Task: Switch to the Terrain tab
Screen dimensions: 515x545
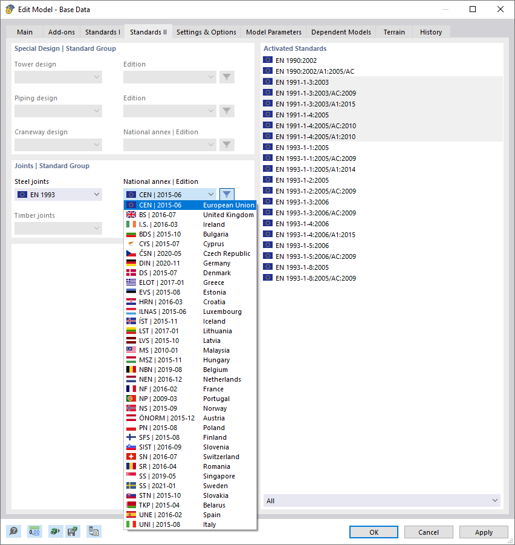Action: [x=394, y=32]
